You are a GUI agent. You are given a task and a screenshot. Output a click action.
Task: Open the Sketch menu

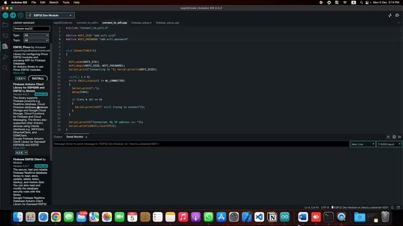54,3
